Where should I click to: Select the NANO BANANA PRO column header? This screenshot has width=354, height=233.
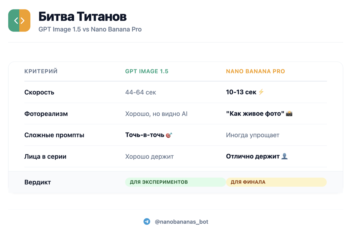(x=255, y=71)
